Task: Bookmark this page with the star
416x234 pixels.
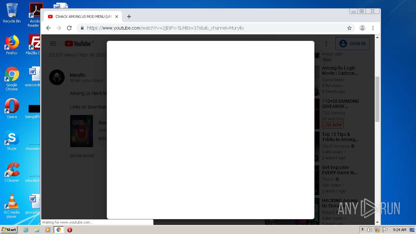Action: [x=349, y=28]
